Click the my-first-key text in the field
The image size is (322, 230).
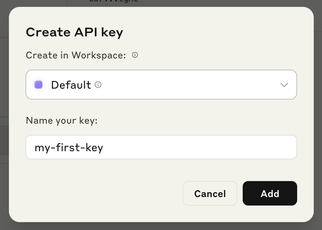coord(69,147)
